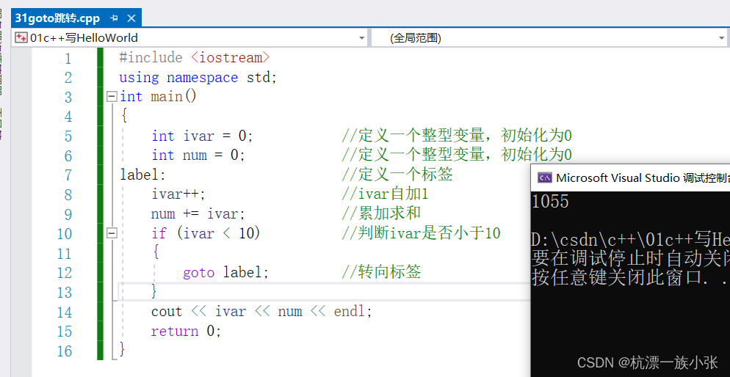The width and height of the screenshot is (730, 377).
Task: Click the comment //转向标签
Action: 381,272
